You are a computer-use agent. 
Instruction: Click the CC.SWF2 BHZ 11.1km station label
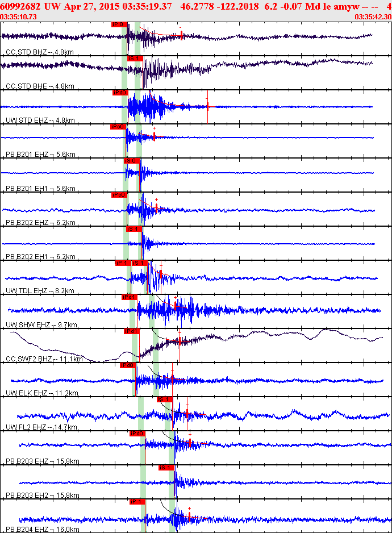[44, 359]
